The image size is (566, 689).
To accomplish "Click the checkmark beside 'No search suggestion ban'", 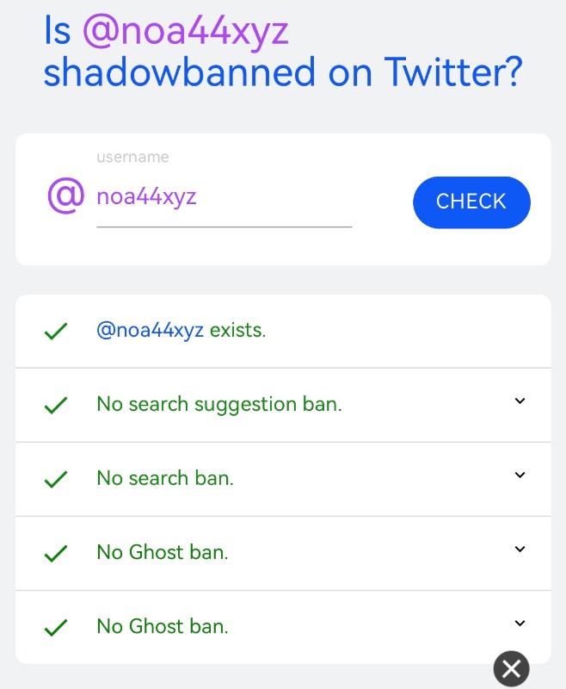I will point(56,405).
